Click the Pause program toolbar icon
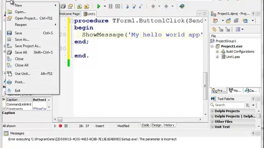Image resolution: width=264 pixels, height=148 pixels. tap(111, 7)
